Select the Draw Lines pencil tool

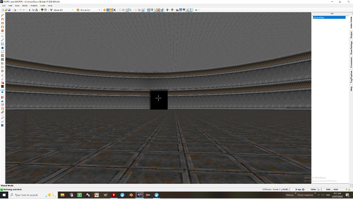[2, 15]
